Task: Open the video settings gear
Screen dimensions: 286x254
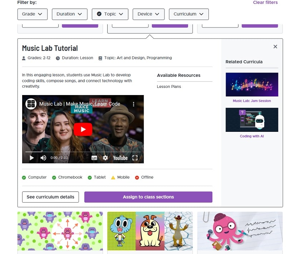Action: point(105,158)
